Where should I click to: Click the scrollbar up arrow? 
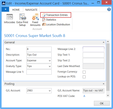(108, 42)
